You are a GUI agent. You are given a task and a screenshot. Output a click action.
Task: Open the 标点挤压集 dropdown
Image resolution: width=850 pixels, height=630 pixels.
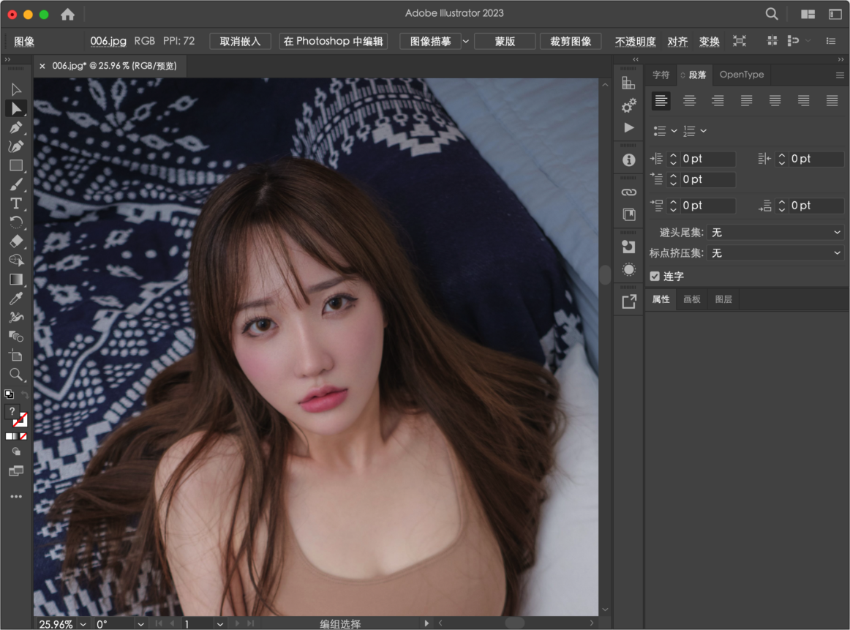775,252
